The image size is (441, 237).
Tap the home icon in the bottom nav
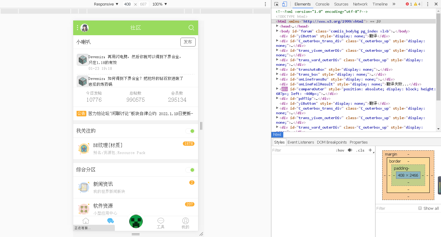(x=86, y=221)
